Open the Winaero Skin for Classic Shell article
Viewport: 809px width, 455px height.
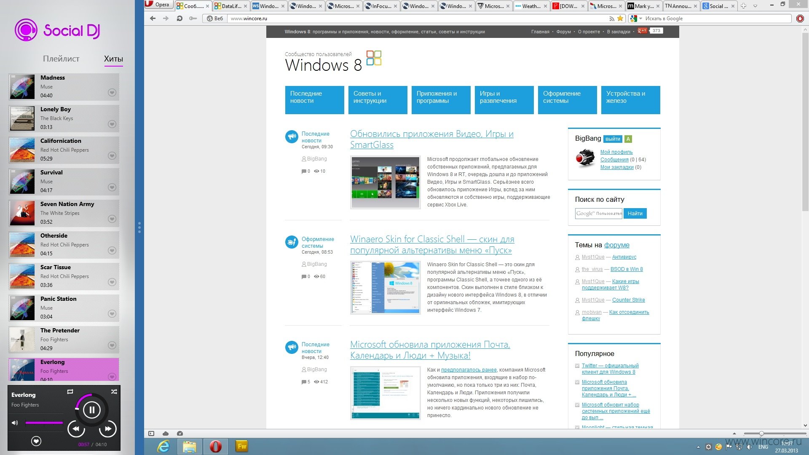tap(432, 245)
